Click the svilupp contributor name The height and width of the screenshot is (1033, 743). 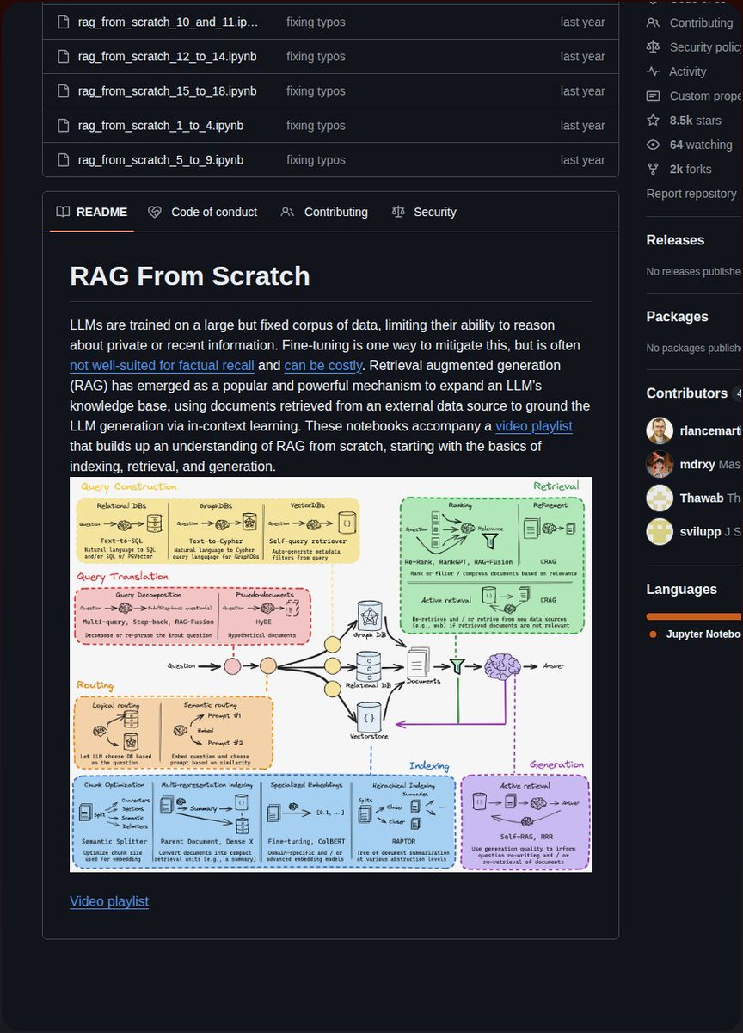[701, 532]
